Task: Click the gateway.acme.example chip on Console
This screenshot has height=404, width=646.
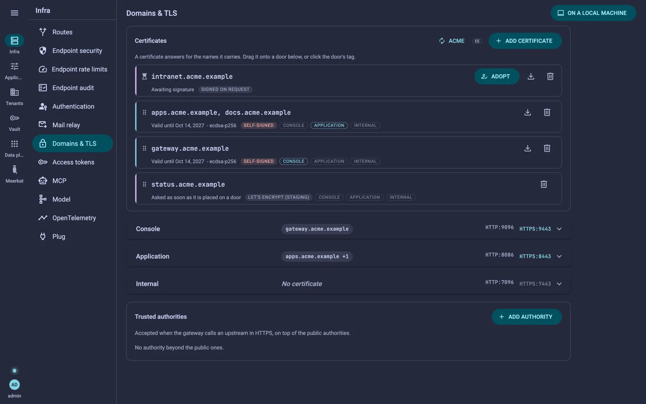Action: pos(317,229)
